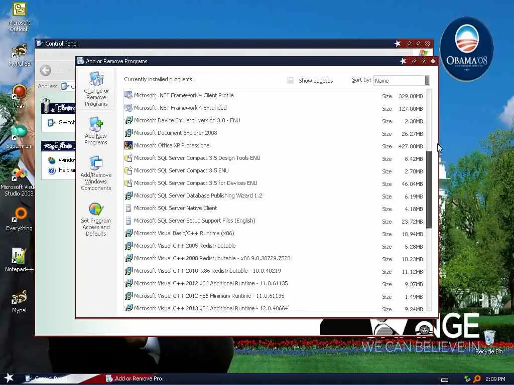The width and height of the screenshot is (514, 385).
Task: Select Microsoft SQL Server Compact 3.5 for Devices ENU
Action: pos(275,183)
